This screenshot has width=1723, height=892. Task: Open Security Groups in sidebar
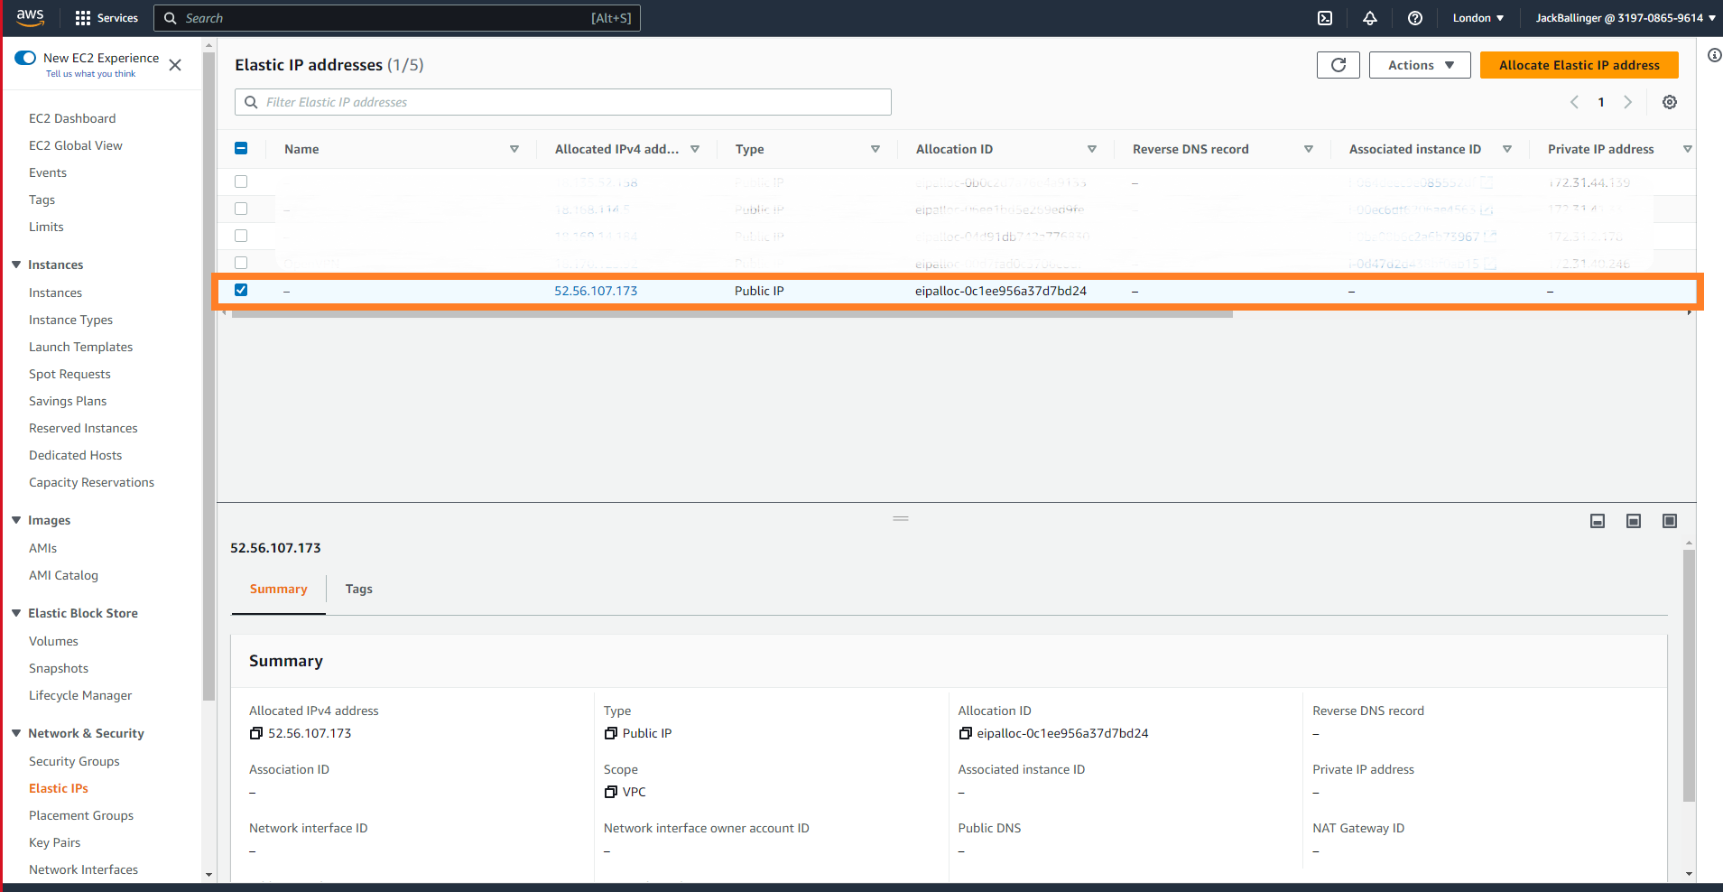74,761
